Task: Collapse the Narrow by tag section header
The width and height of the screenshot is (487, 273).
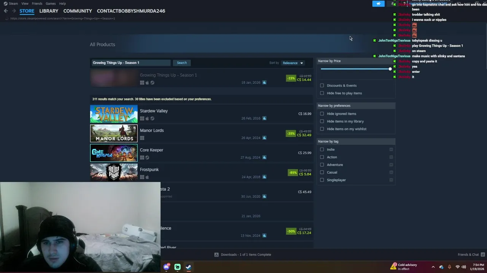Action: tap(356, 141)
